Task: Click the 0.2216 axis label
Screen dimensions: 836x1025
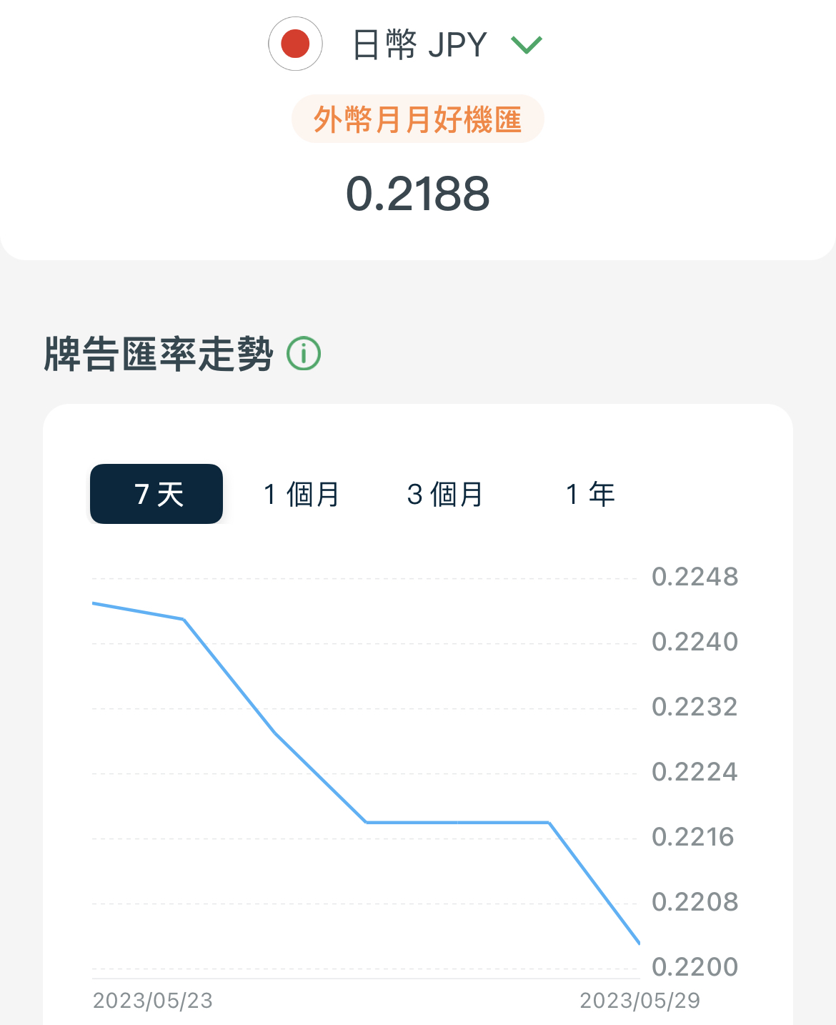Action: click(693, 837)
